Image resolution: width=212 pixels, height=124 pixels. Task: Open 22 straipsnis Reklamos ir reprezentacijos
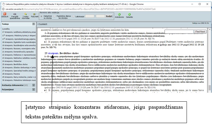(19, 55)
